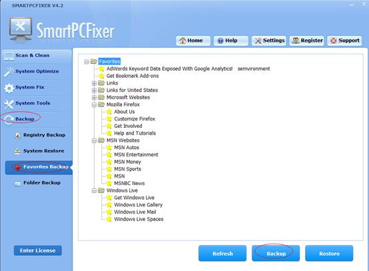
Task: Click the System Optimize wand icon
Action: pyautogui.click(x=9, y=72)
